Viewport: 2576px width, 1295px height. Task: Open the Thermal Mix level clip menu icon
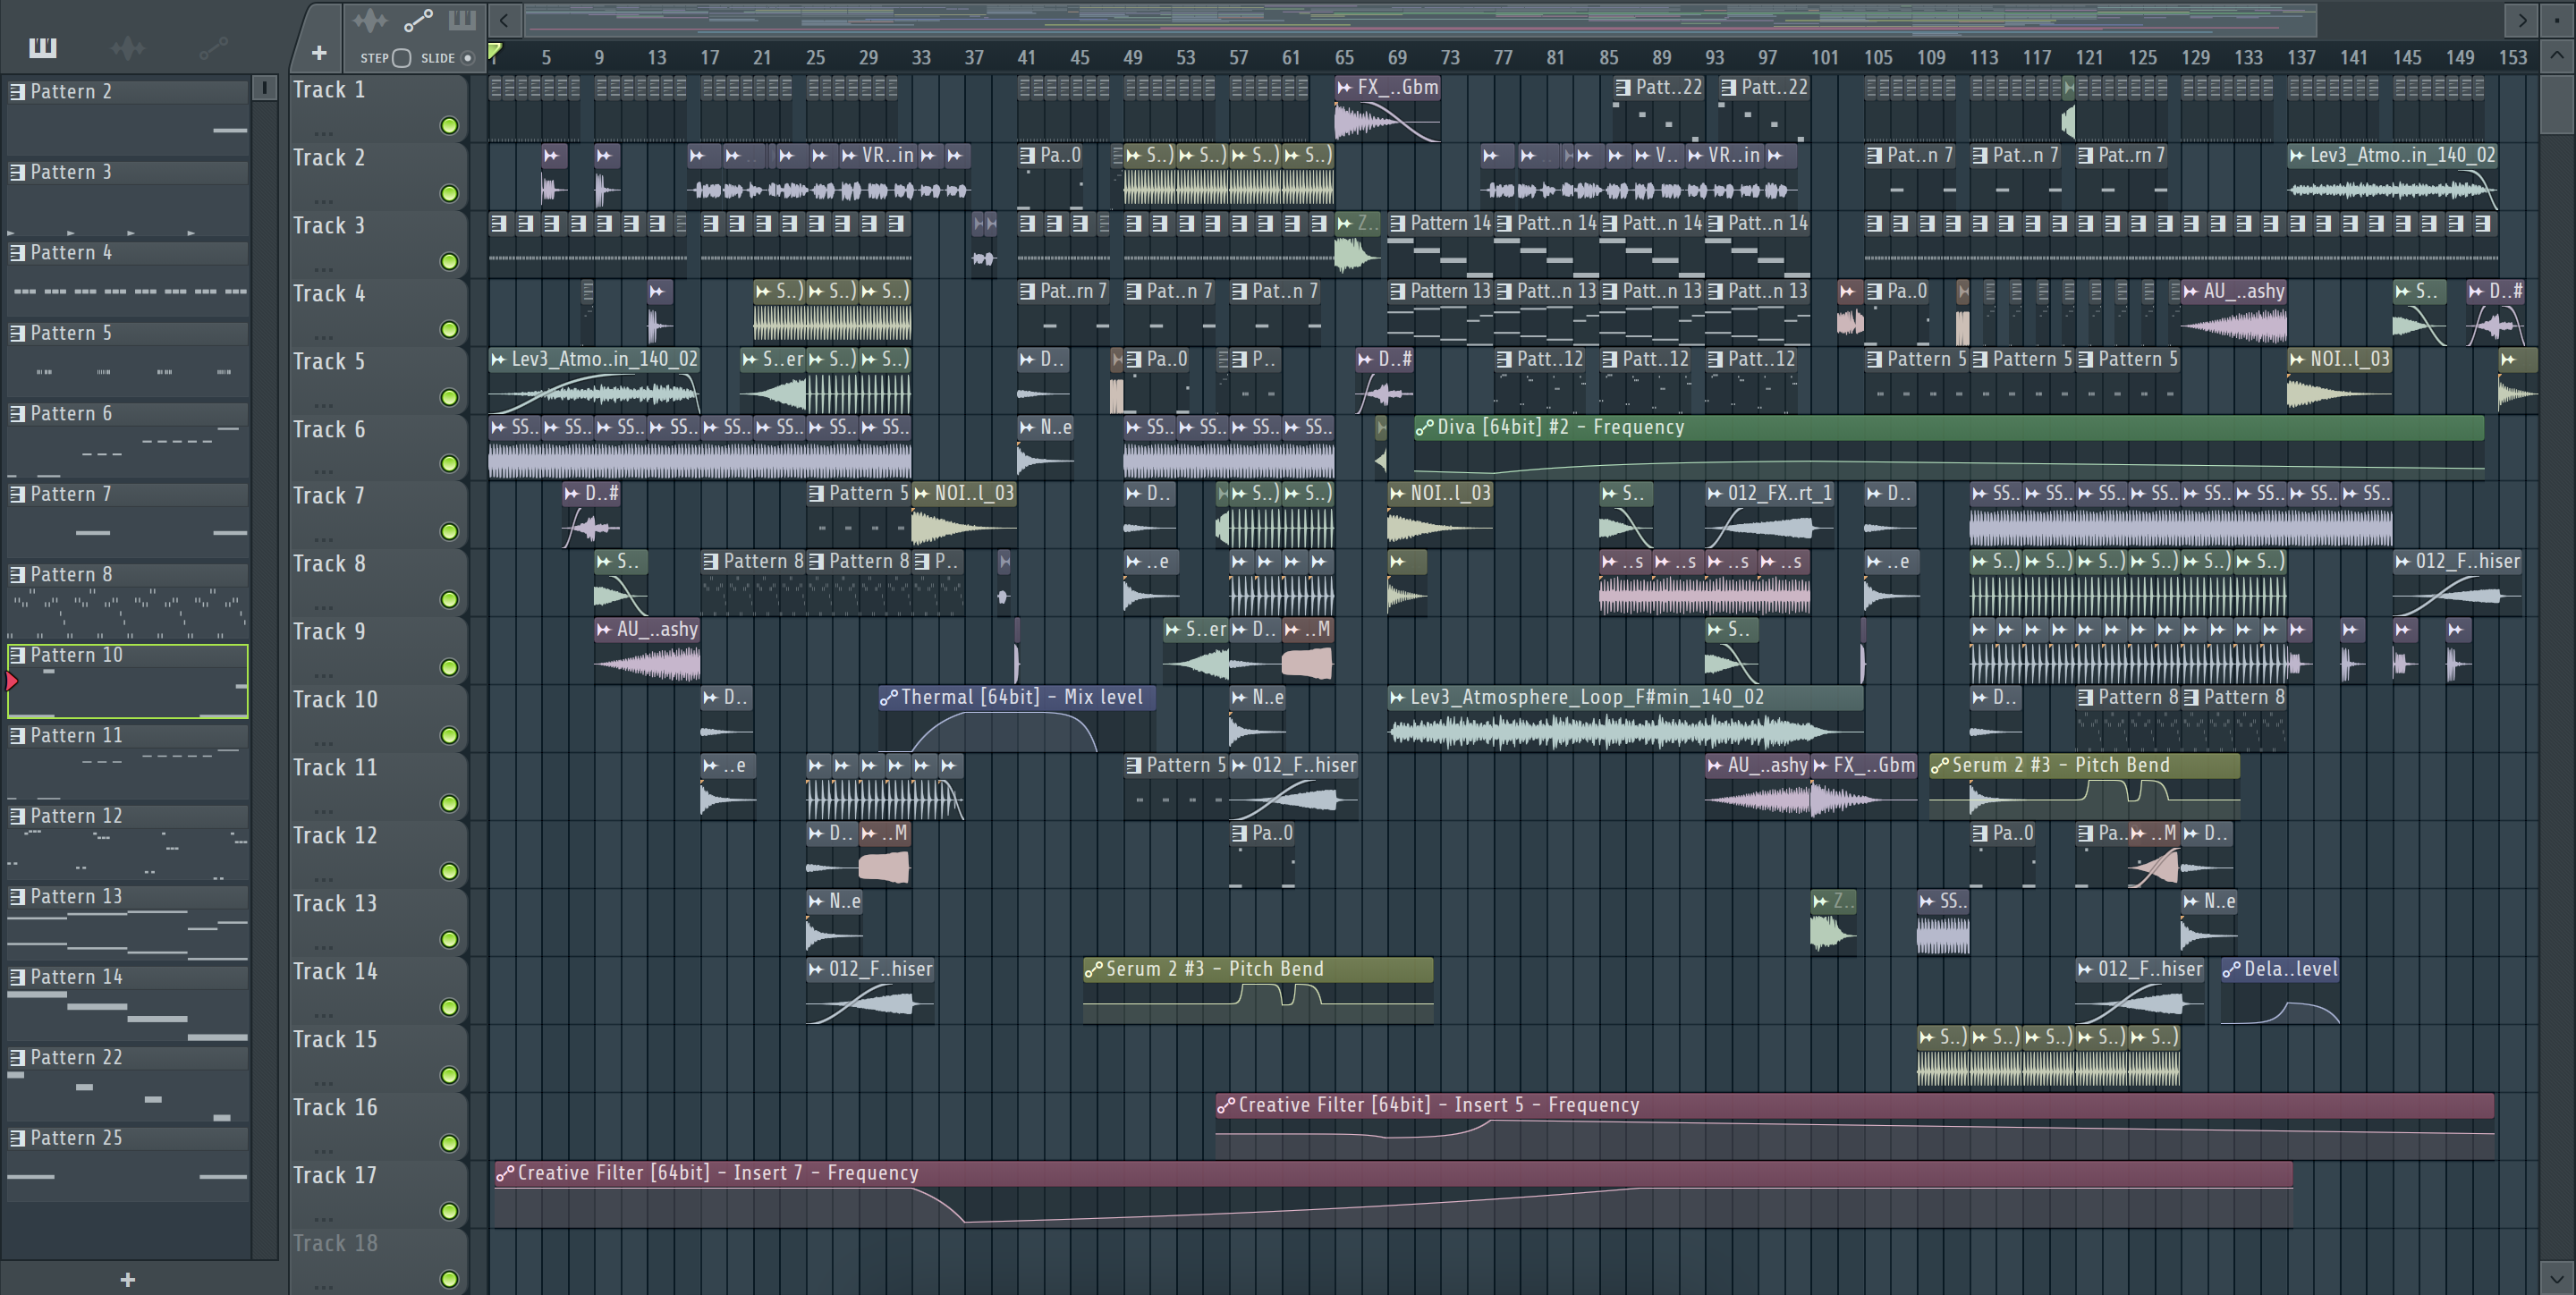pos(889,697)
